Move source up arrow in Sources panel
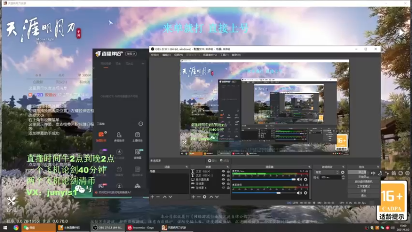This screenshot has height=232, width=412. coord(211,197)
